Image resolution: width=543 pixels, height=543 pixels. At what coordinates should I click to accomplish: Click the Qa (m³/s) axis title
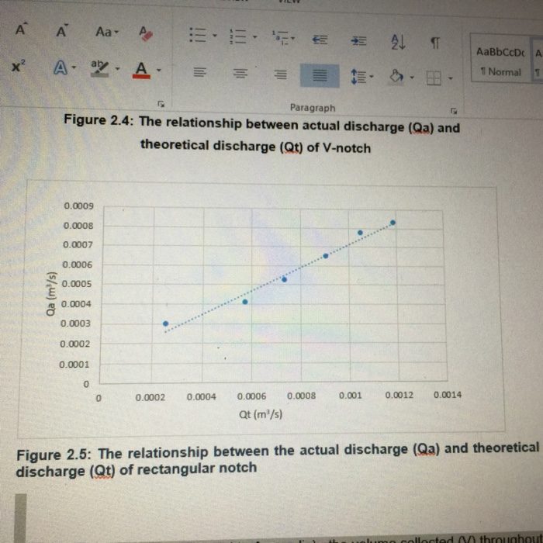[x=51, y=294]
